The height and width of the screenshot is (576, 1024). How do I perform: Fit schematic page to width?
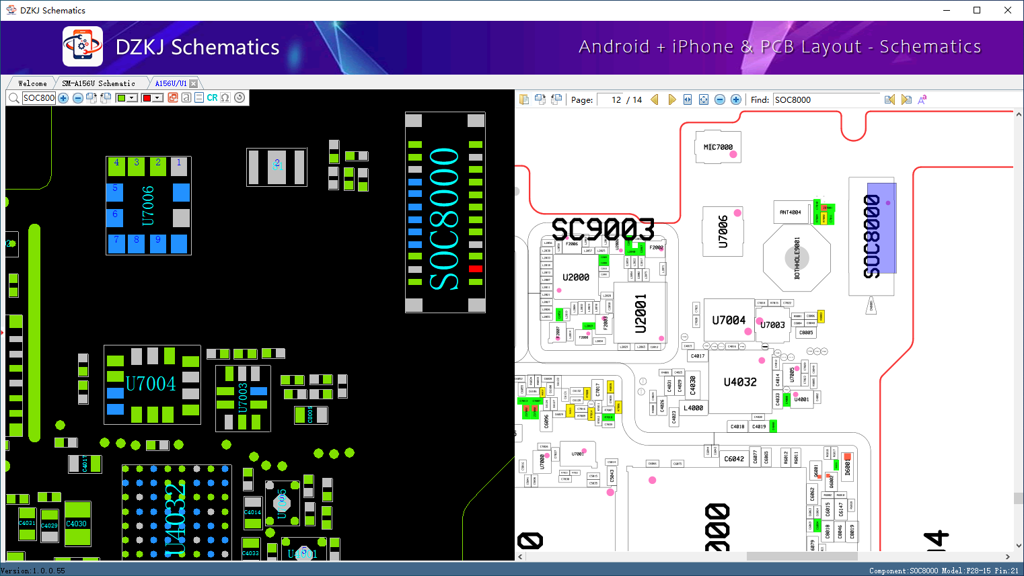pos(688,99)
